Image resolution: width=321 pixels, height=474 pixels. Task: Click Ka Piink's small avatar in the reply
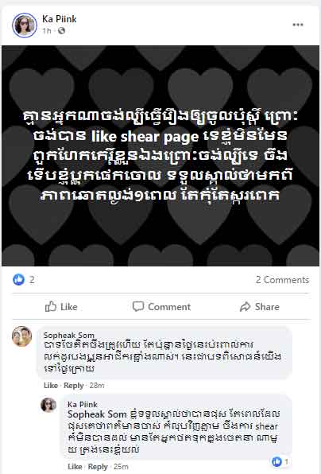point(48,405)
